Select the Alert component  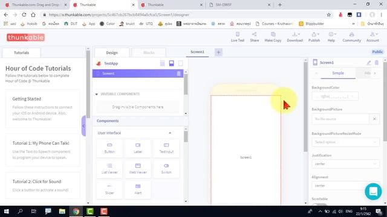point(138,189)
